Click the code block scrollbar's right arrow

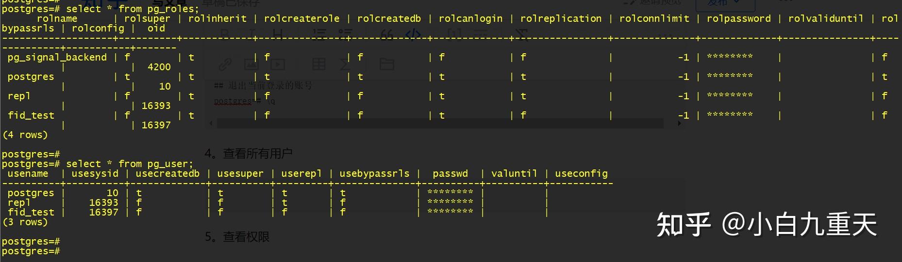[x=679, y=123]
